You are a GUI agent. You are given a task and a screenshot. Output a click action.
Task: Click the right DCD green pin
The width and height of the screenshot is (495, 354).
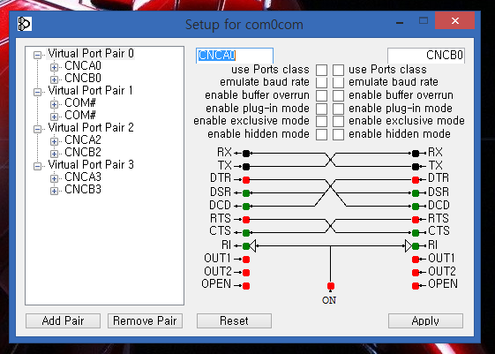pos(416,207)
